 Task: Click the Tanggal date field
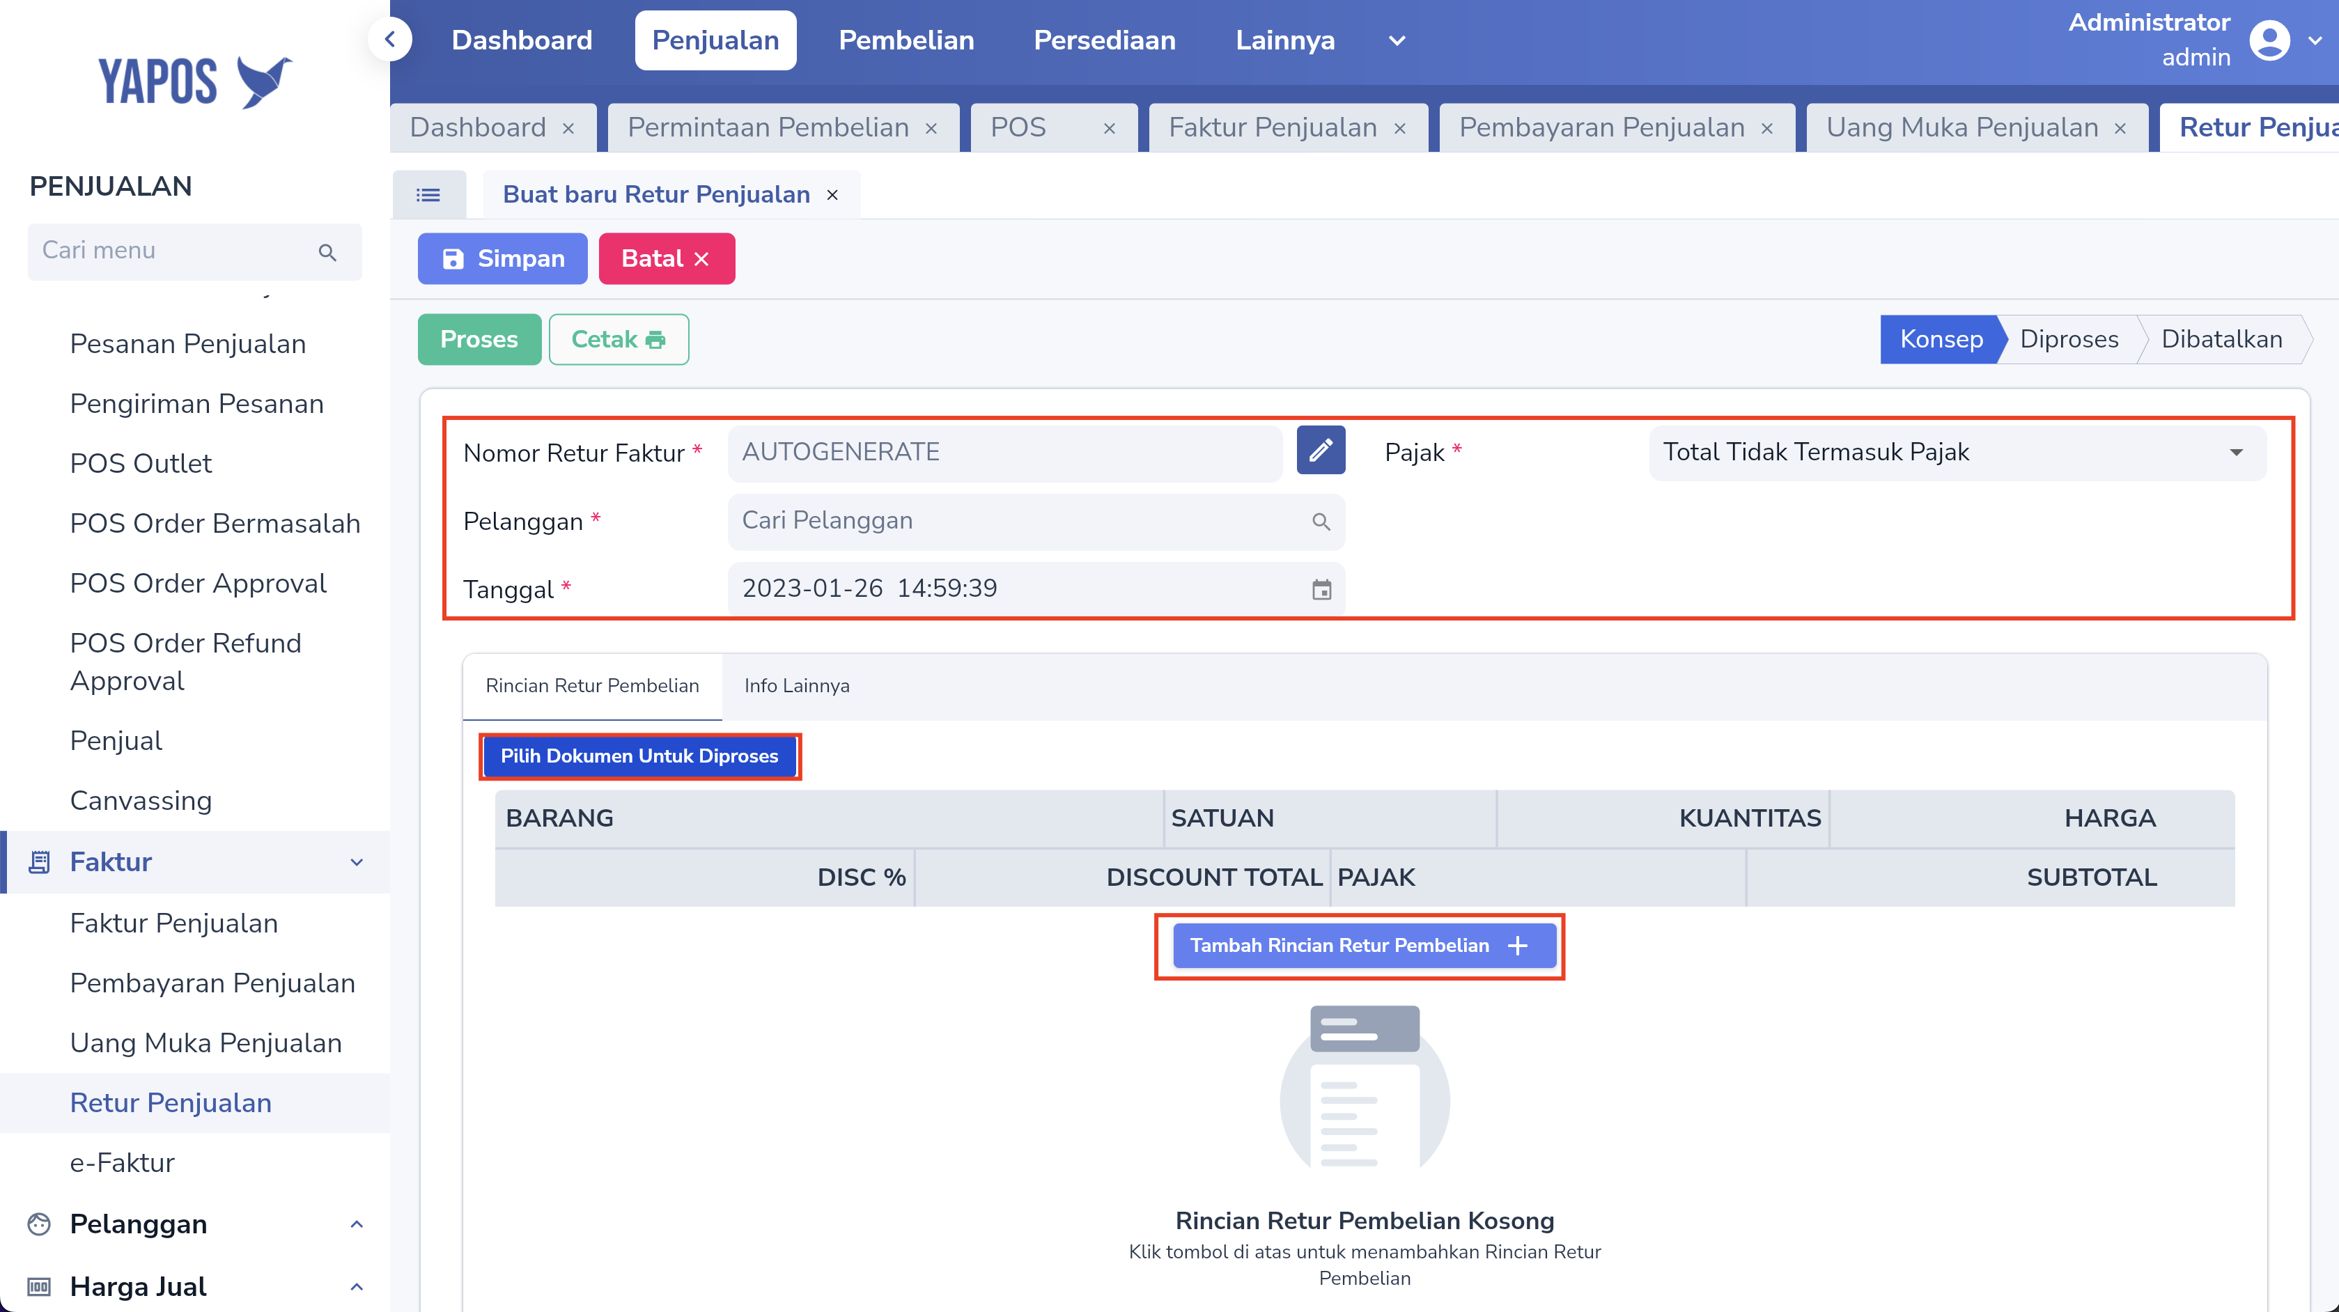pos(1036,589)
